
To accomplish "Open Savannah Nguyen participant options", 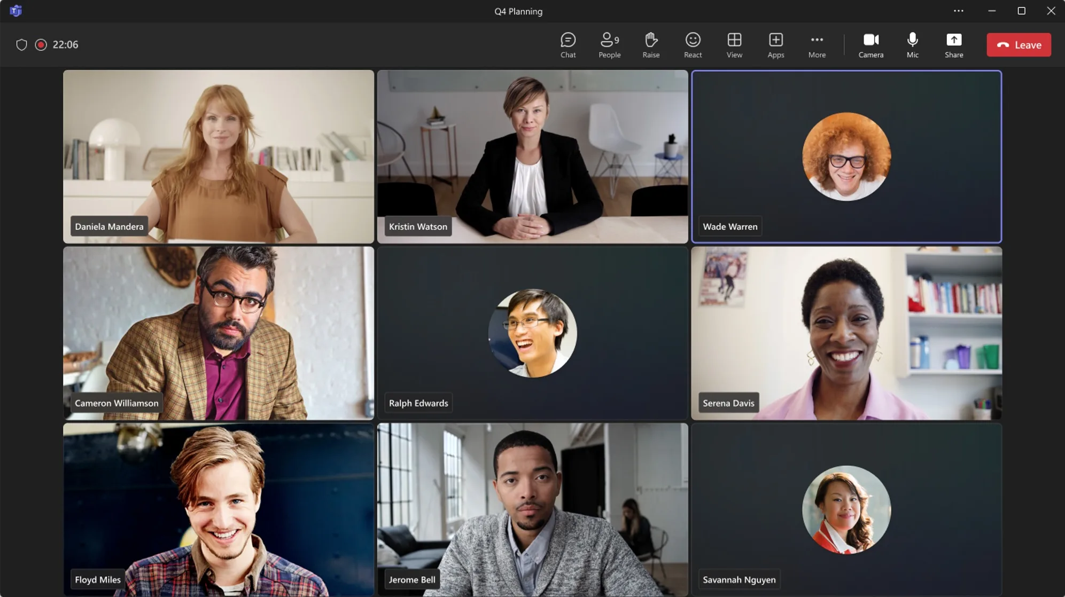I will 846,509.
